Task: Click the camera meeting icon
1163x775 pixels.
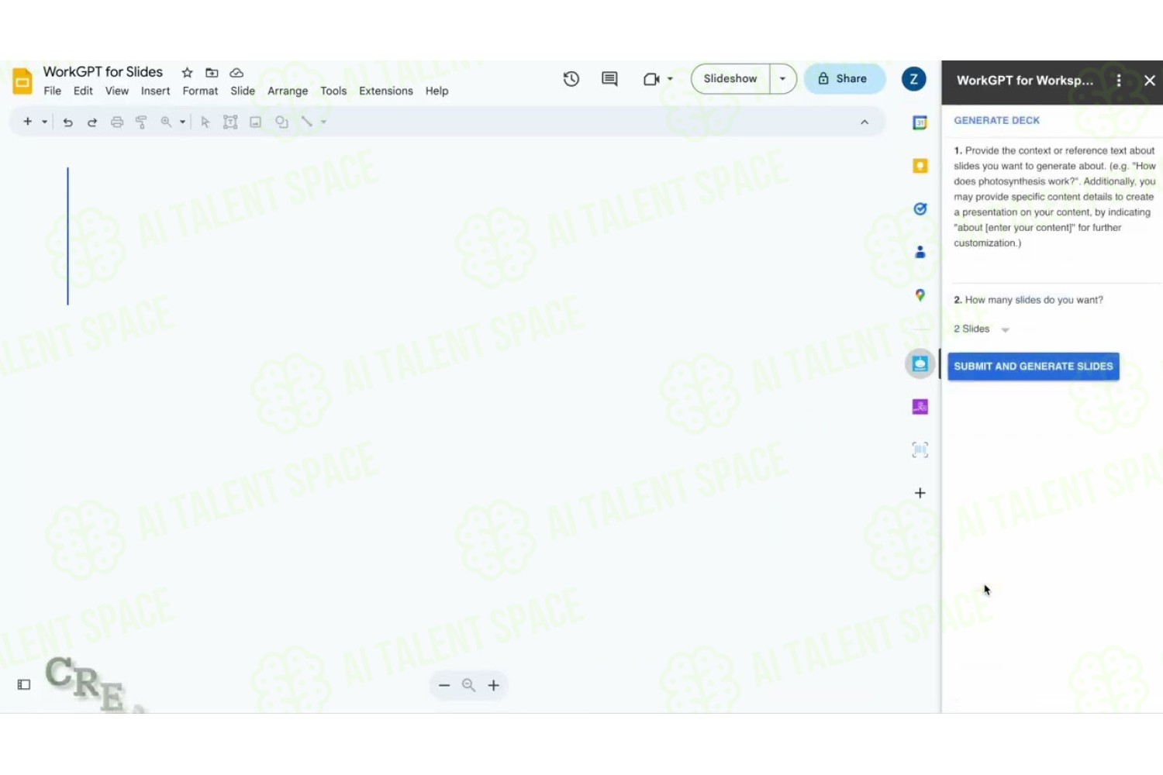Action: (651, 79)
